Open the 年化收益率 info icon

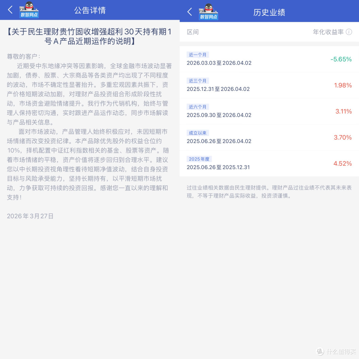point(349,32)
